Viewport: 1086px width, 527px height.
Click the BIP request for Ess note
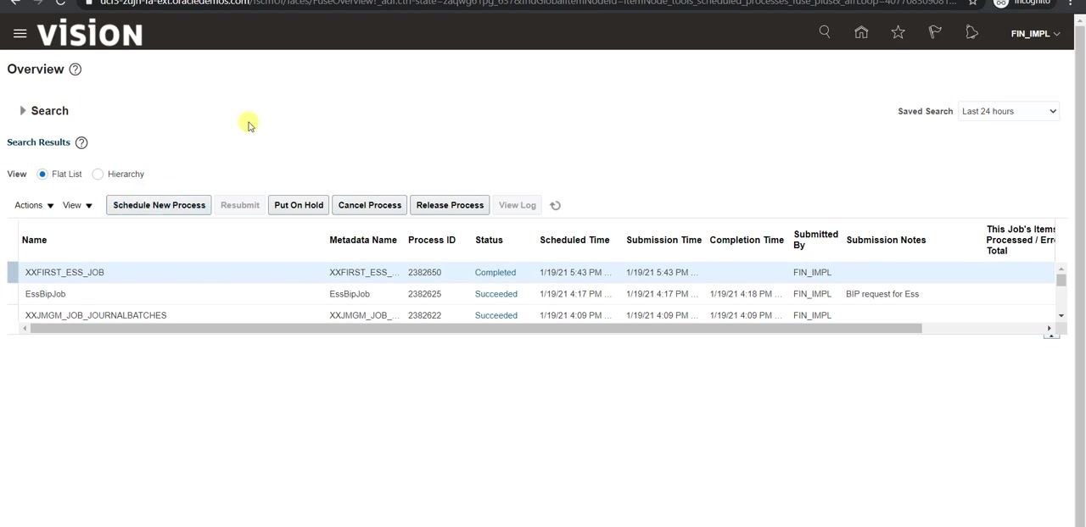pyautogui.click(x=882, y=294)
